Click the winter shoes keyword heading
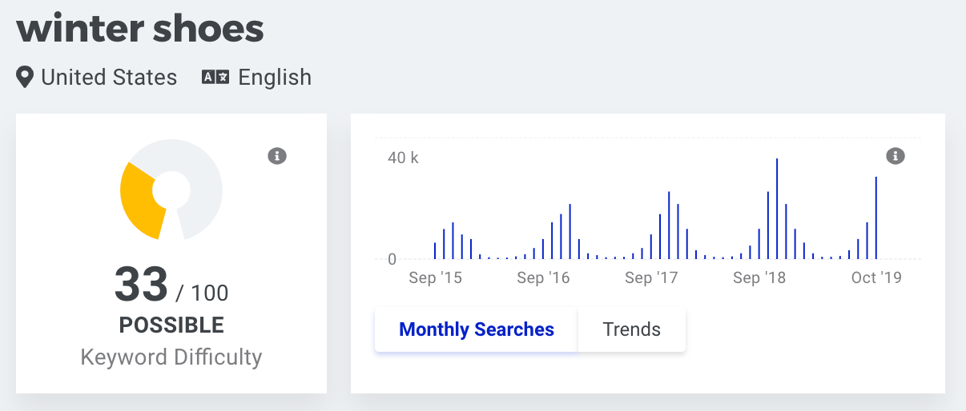Viewport: 966px width, 411px height. (x=140, y=28)
